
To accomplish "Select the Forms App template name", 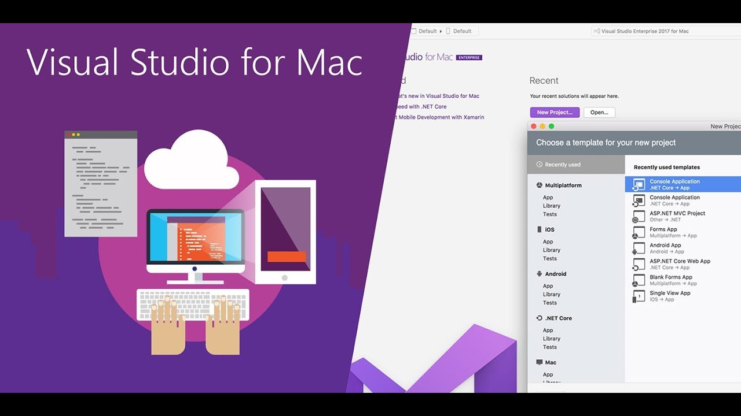I will coord(663,229).
